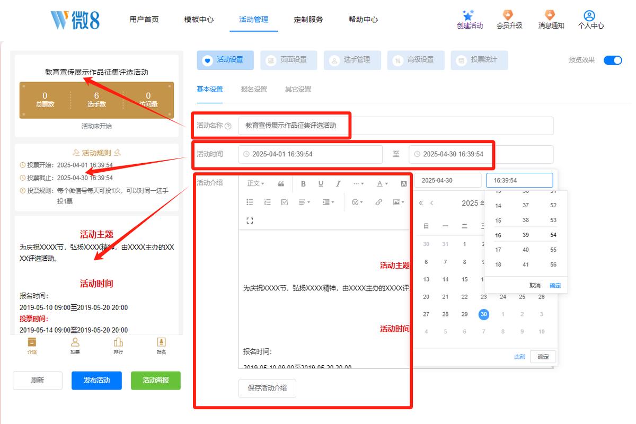Open the more (…) formatting dropdown
The image size is (636, 424).
tap(358, 184)
